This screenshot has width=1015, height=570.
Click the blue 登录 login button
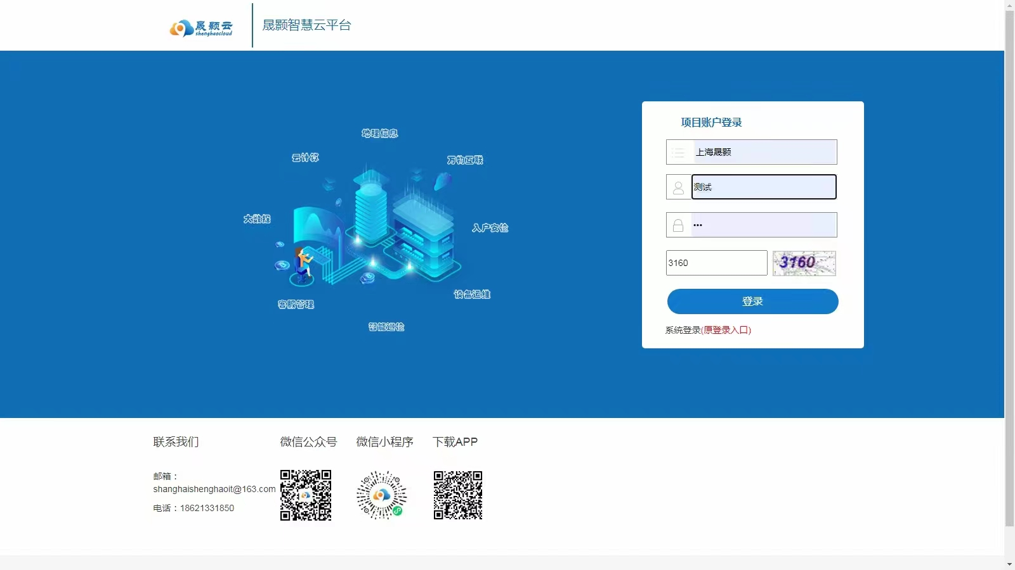pos(753,301)
